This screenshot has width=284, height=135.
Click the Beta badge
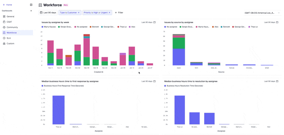pos(66,5)
